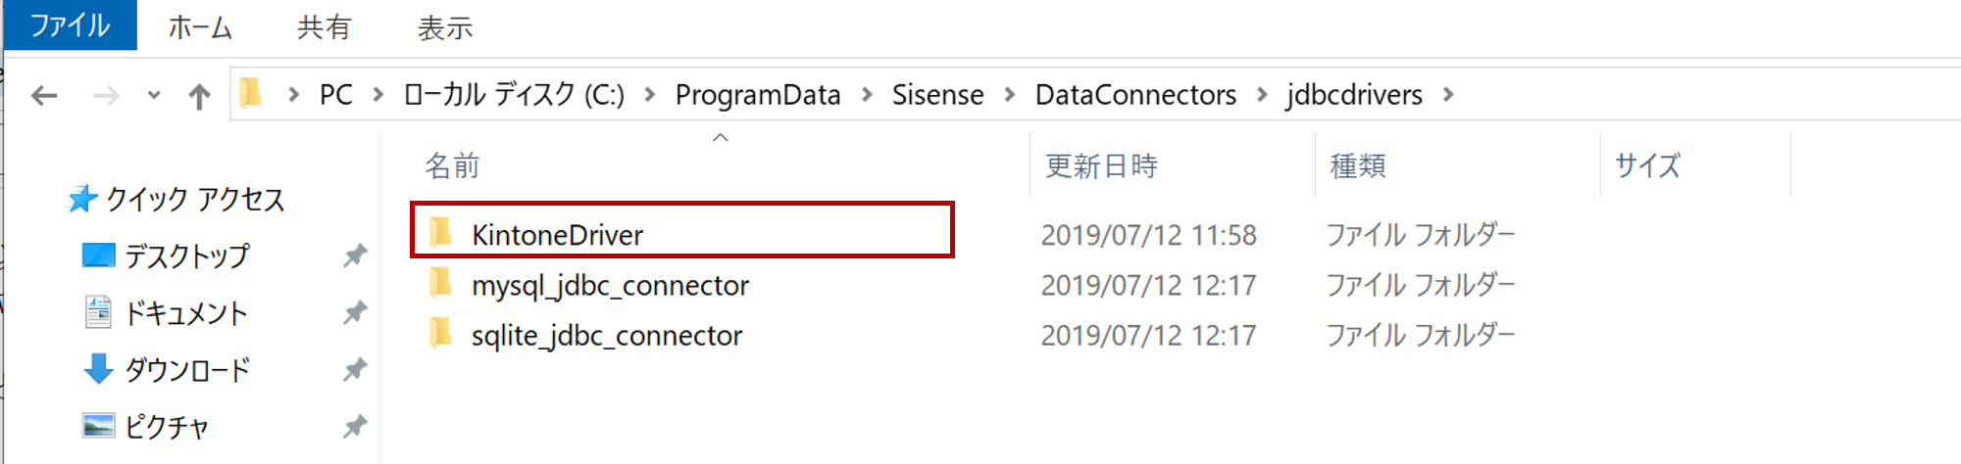Sort files by 更新日時 column header

tap(1101, 166)
